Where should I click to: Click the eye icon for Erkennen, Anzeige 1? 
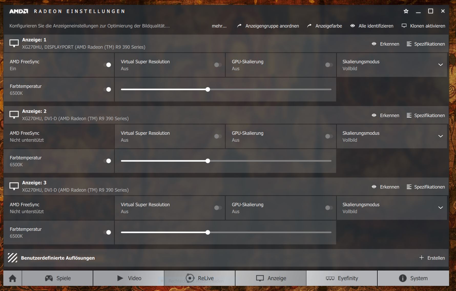click(x=374, y=44)
